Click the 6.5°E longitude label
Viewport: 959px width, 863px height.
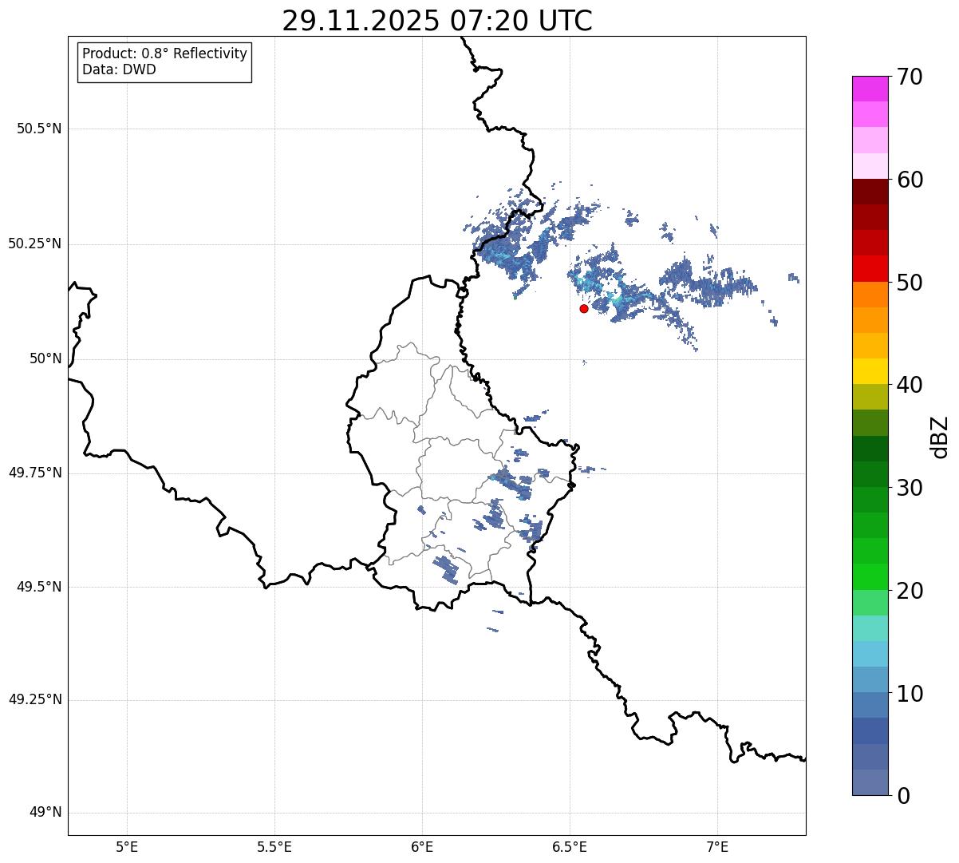coord(570,846)
